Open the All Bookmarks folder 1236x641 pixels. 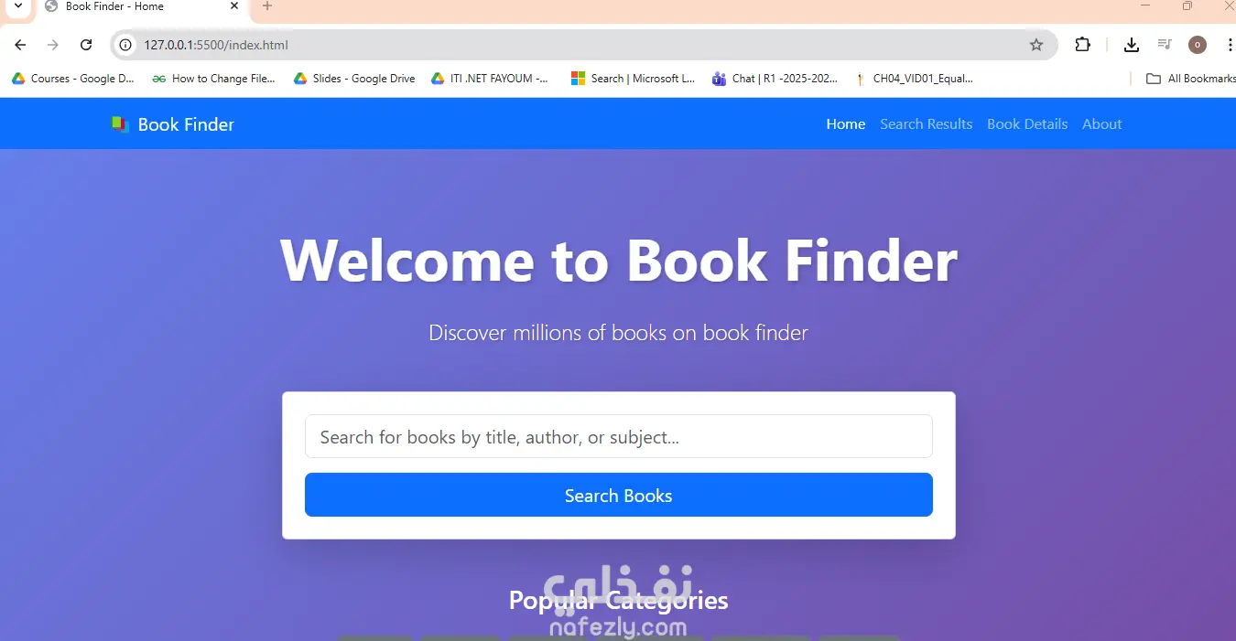[1190, 79]
